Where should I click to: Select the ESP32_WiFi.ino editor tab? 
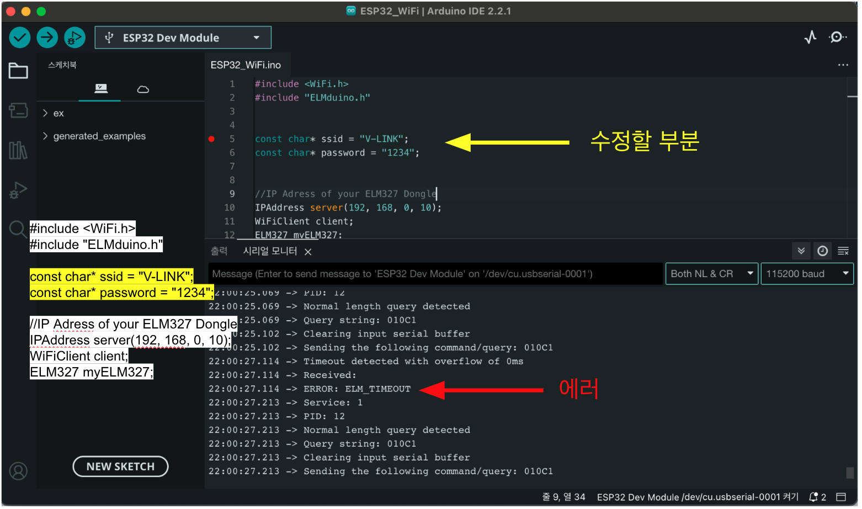click(x=246, y=65)
